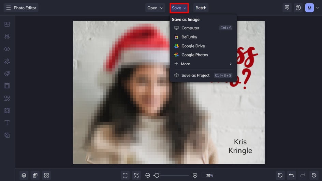Expand More save options

pos(203,64)
